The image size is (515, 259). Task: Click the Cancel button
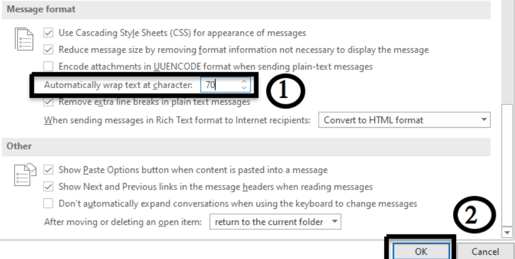pyautogui.click(x=485, y=251)
